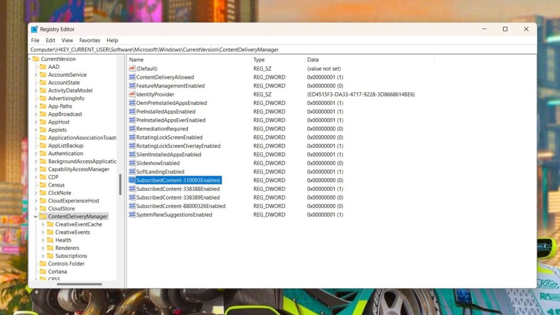The image size is (560, 315).
Task: Click the IdentityProvider string value icon
Action: click(x=132, y=94)
